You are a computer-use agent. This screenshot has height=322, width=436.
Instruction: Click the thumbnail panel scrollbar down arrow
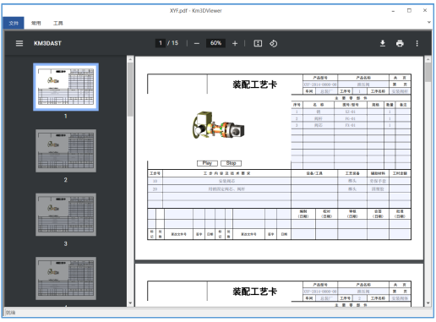click(x=130, y=303)
